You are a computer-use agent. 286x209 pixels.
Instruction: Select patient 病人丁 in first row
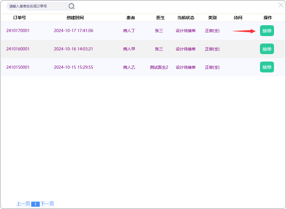(129, 31)
